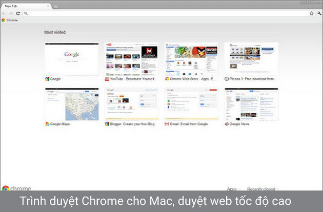Click the "Most visited" heading

[55, 32]
